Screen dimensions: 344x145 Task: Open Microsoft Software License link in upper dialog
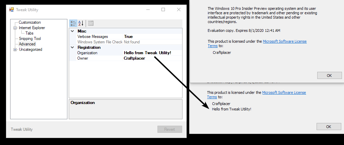tap(284, 41)
